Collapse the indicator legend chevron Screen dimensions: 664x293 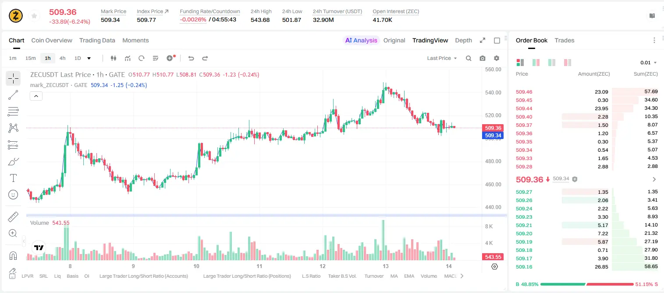(36, 96)
